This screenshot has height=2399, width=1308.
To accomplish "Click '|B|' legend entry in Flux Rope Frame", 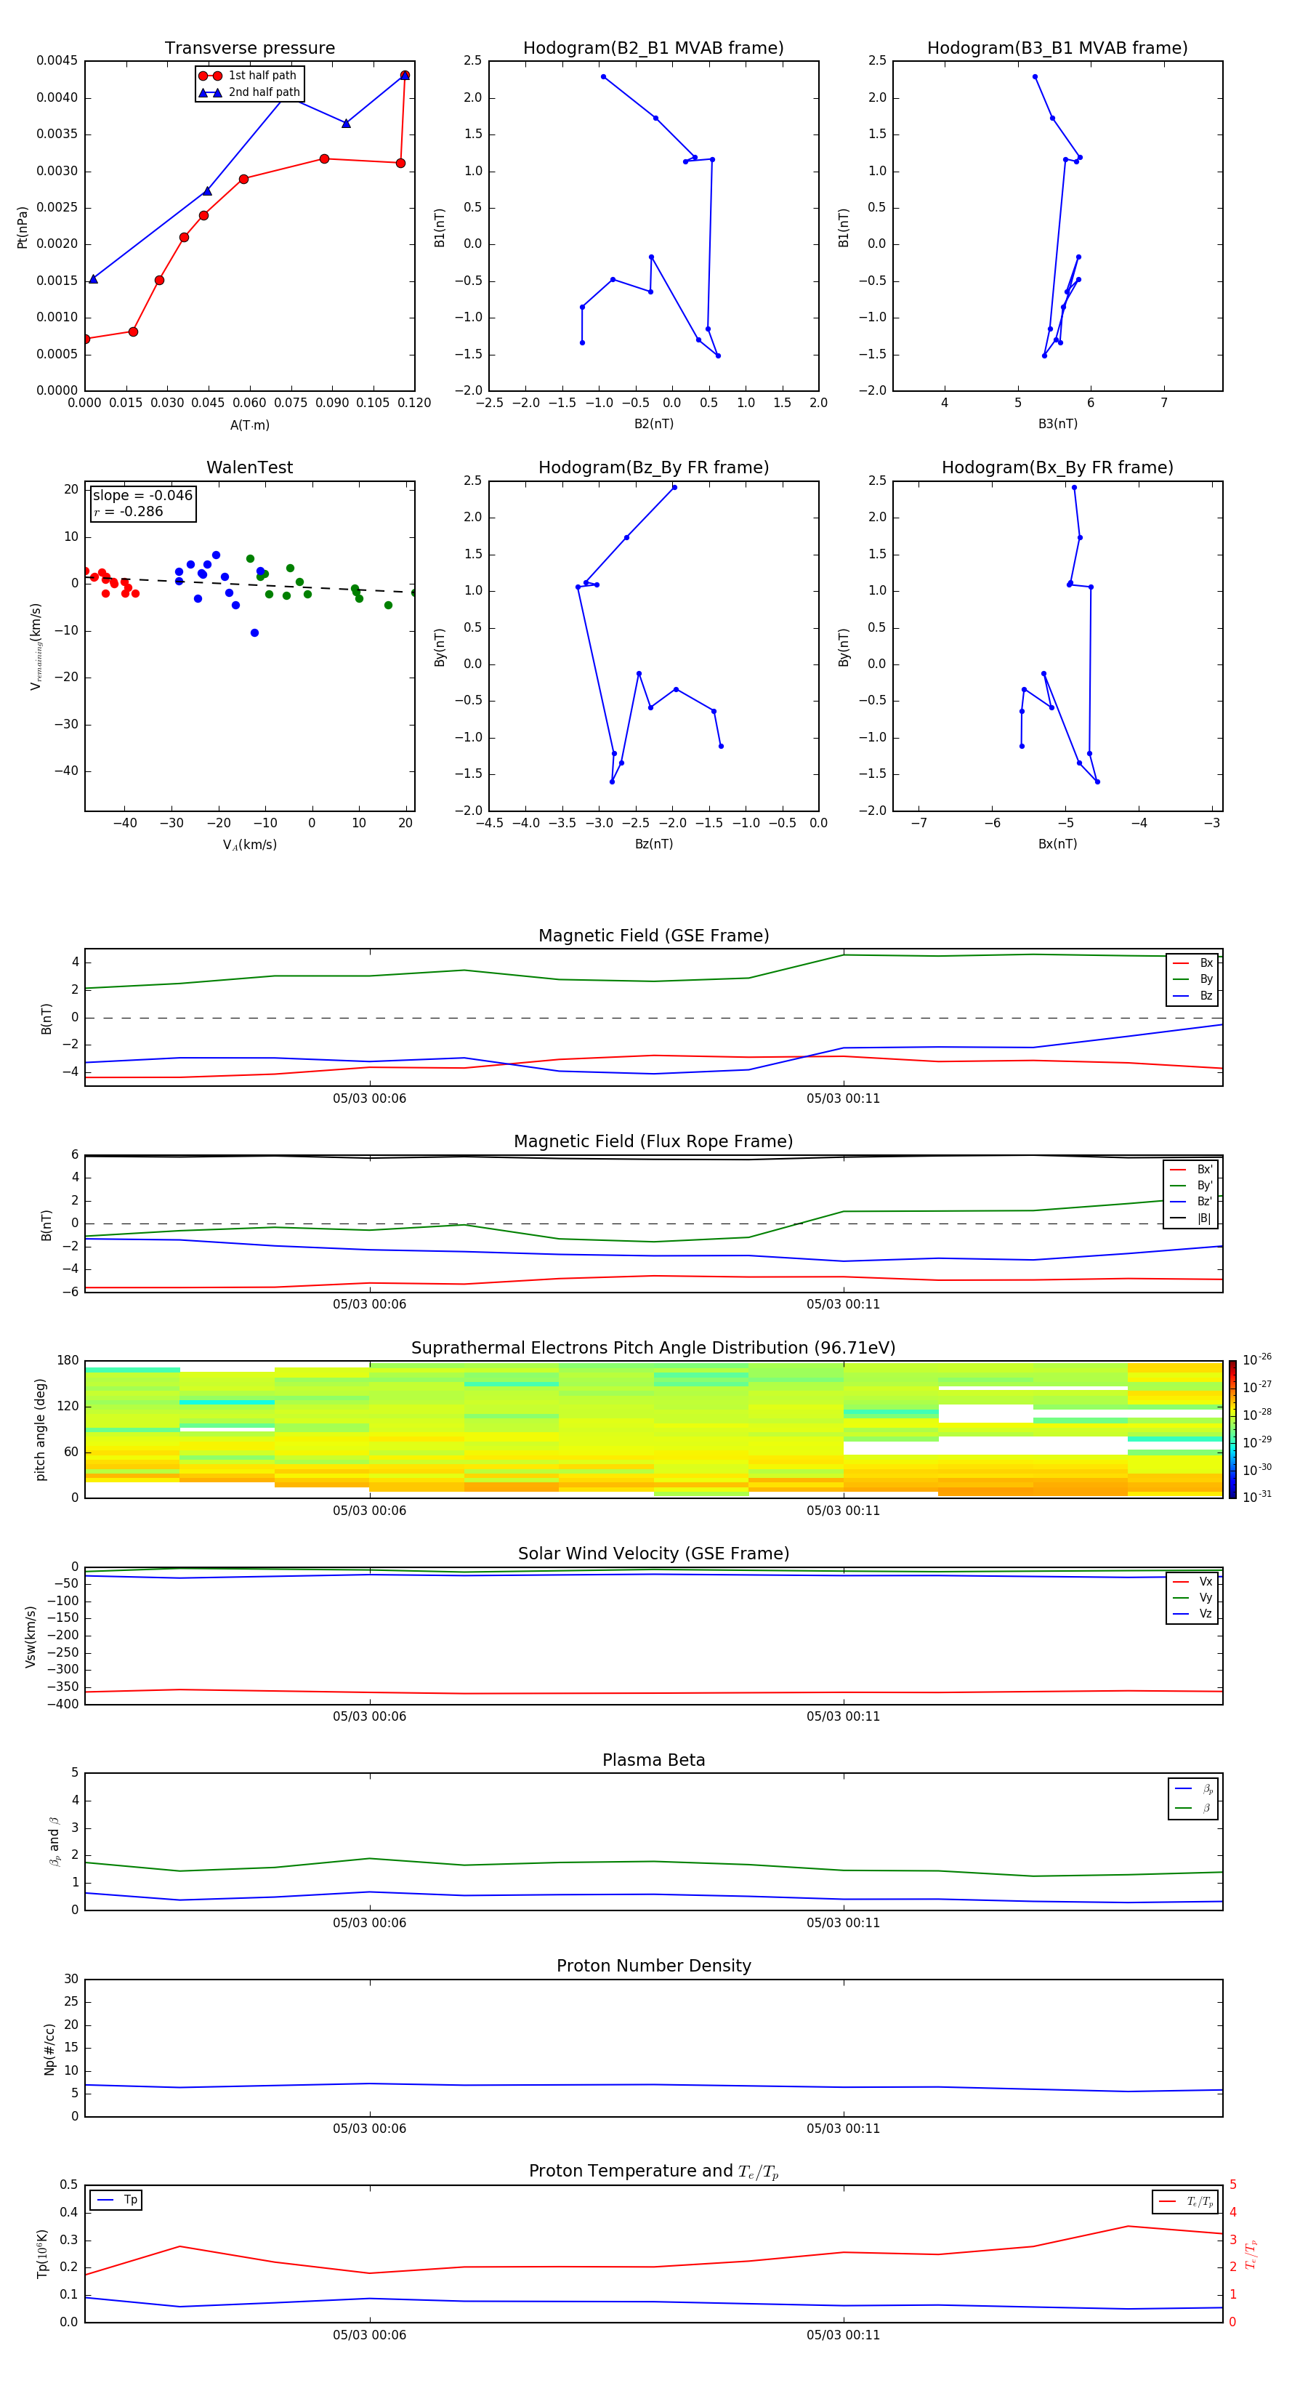I will pos(1191,1218).
